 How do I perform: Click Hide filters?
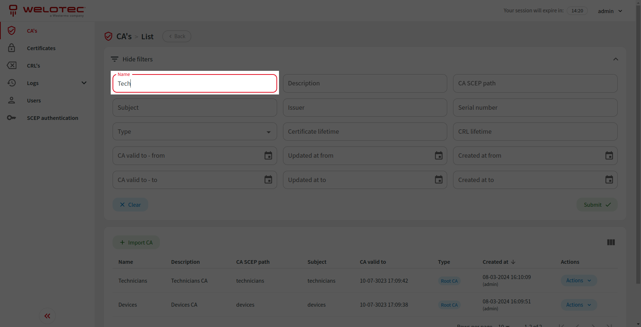(x=138, y=59)
